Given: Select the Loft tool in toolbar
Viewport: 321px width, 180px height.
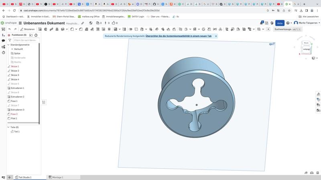Looking at the screenshot, I should (57, 29).
